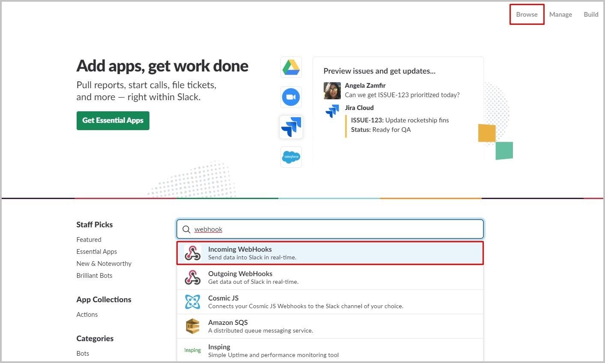
Task: Click the Outgoing WebHooks app icon
Action: coord(193,277)
